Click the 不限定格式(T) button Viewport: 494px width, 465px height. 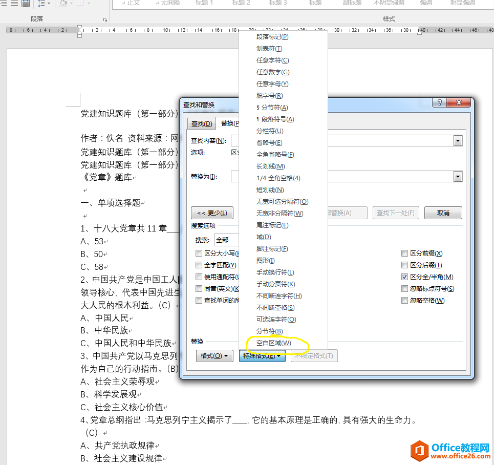[314, 356]
